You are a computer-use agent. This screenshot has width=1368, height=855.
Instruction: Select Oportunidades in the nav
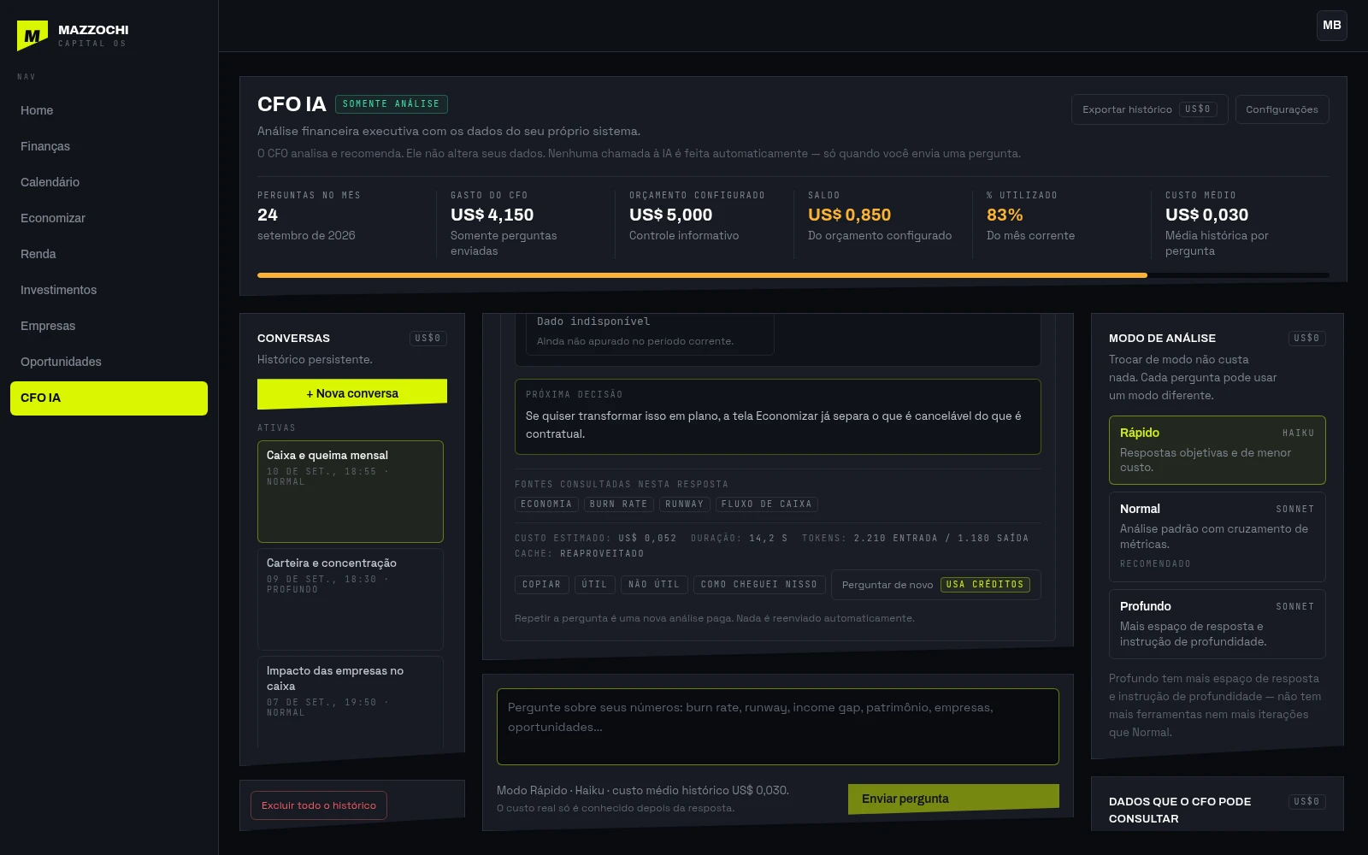(109, 362)
